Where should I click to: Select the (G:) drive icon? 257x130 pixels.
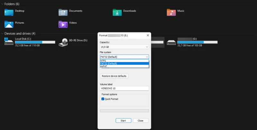[171, 43]
